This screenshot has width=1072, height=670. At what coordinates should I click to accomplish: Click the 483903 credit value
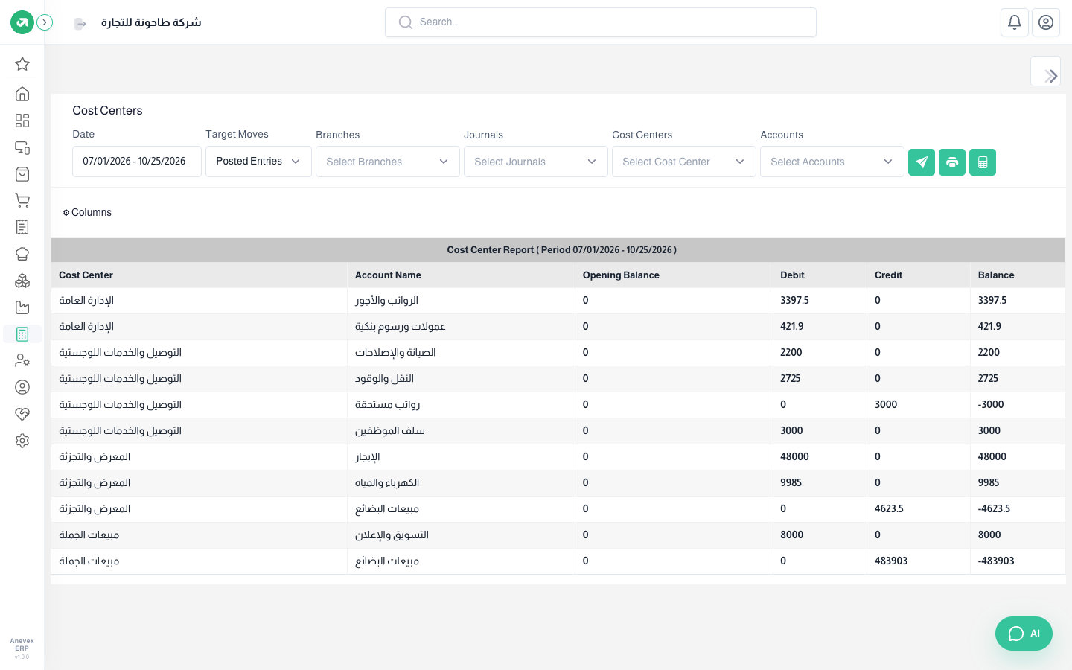[x=891, y=561]
